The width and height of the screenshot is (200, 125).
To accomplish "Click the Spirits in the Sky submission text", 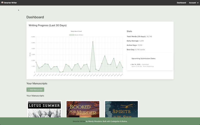I will coord(142,66).
